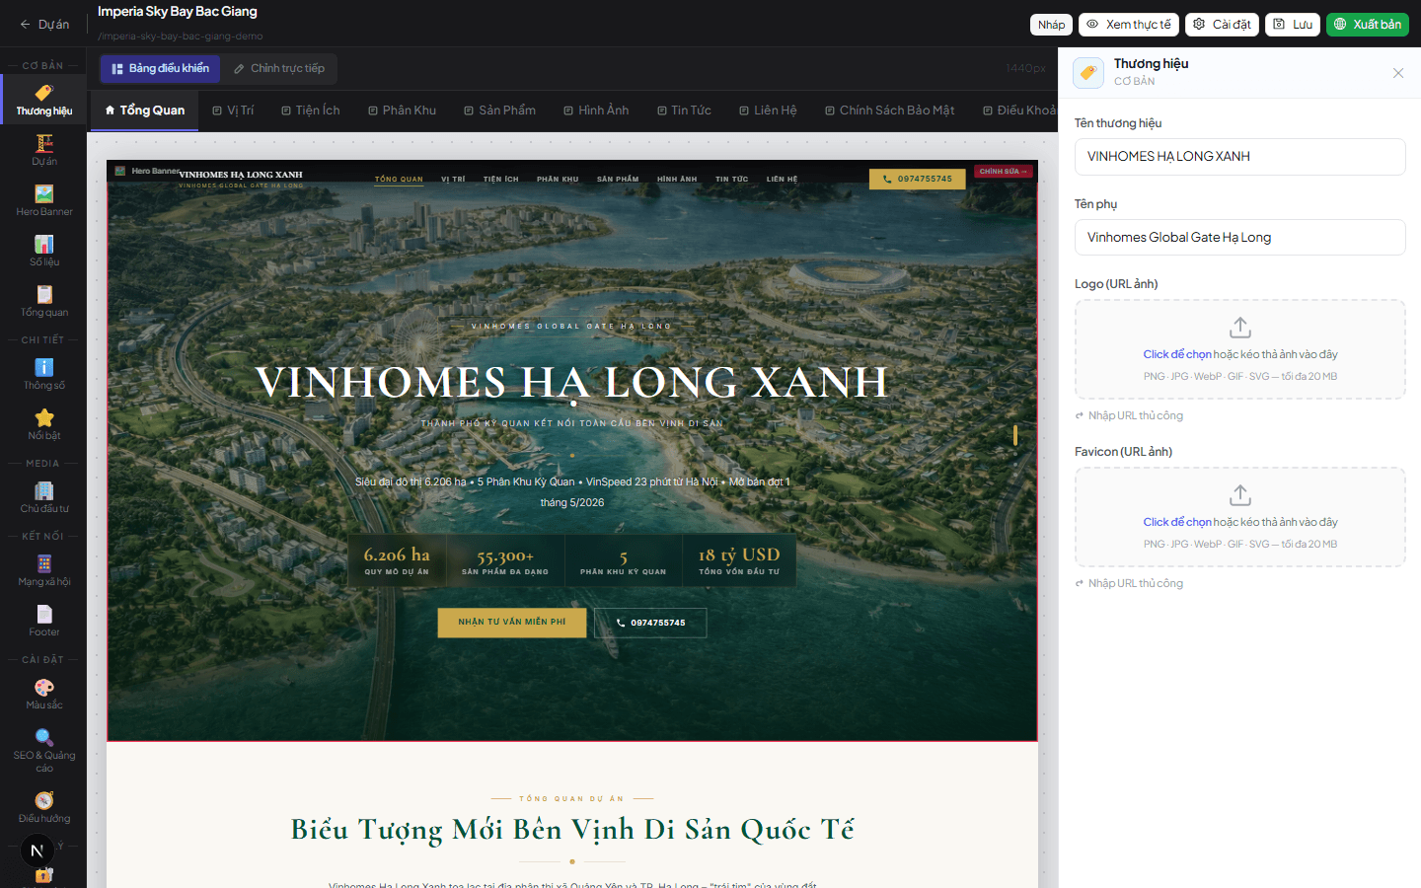Click LIÊN HỆ link in preview nav
Viewport: 1421px width, 888px height.
pyautogui.click(x=782, y=180)
